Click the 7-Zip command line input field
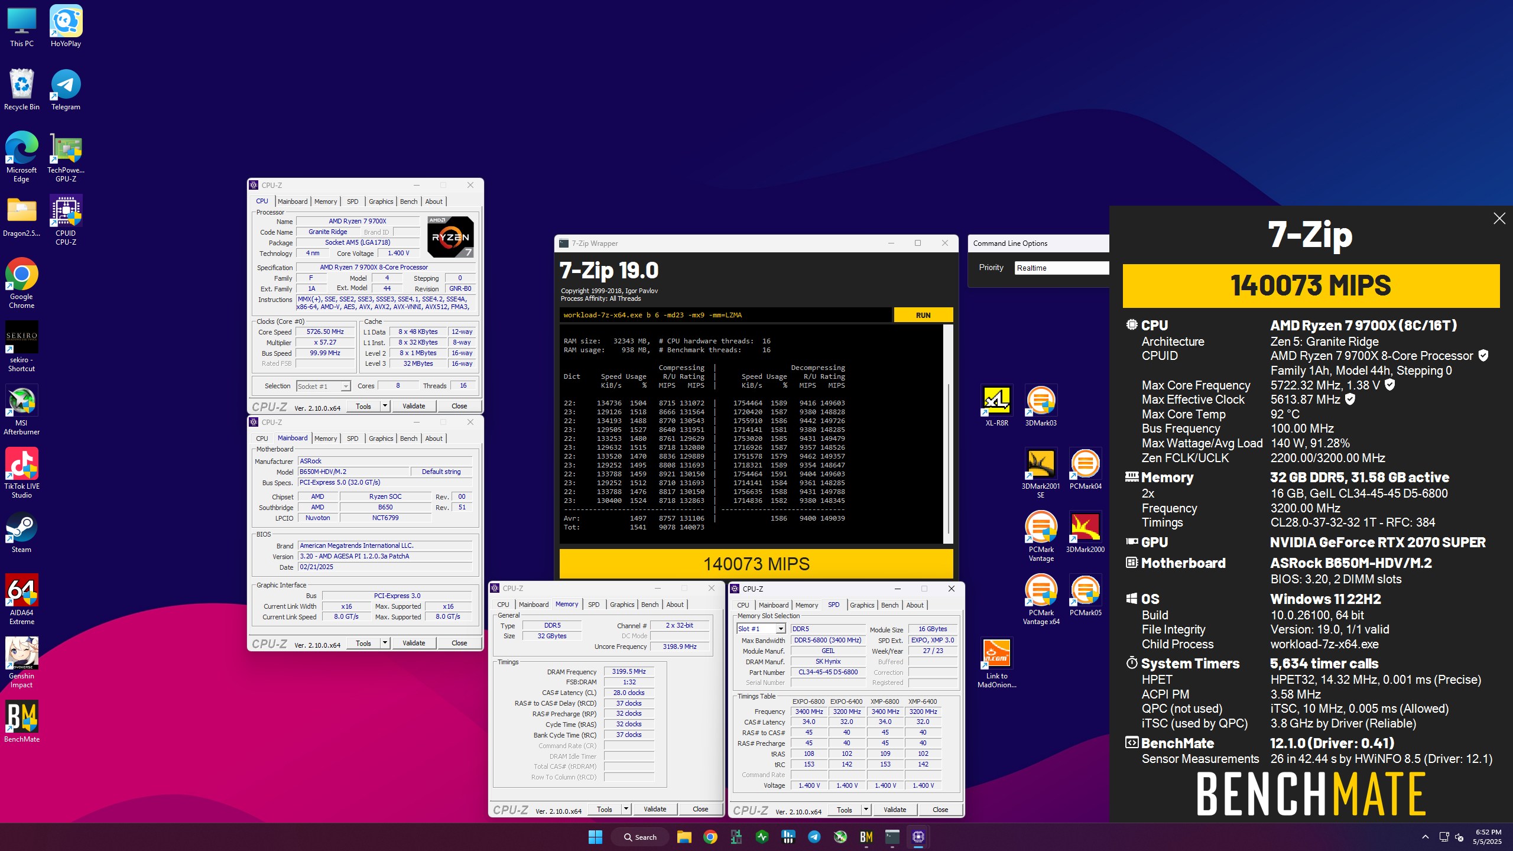The image size is (1513, 851). 725,315
